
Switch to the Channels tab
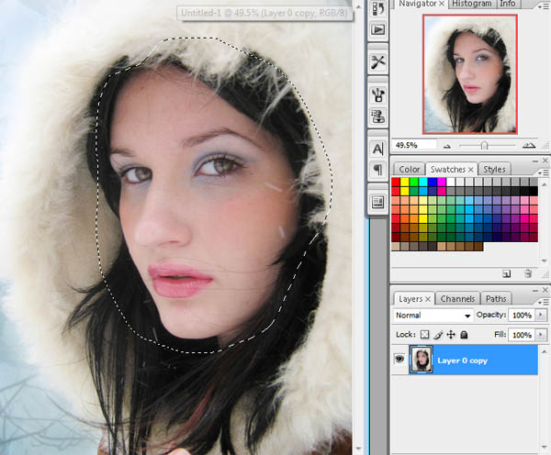pos(457,299)
